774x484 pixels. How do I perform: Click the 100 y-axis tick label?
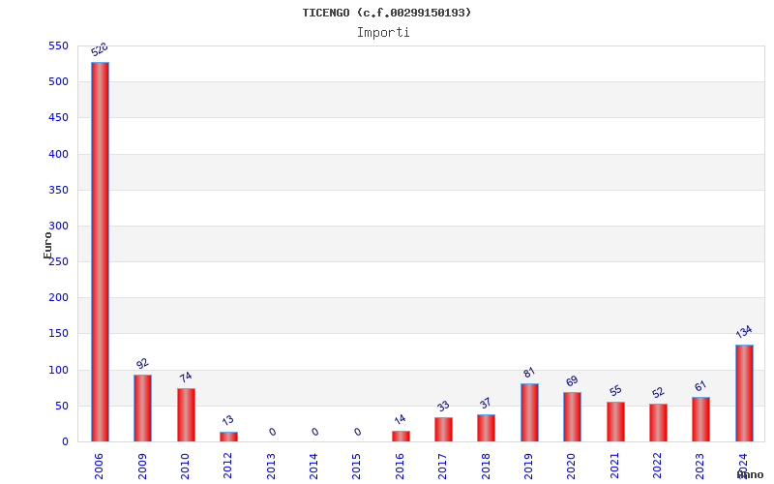[x=58, y=370]
